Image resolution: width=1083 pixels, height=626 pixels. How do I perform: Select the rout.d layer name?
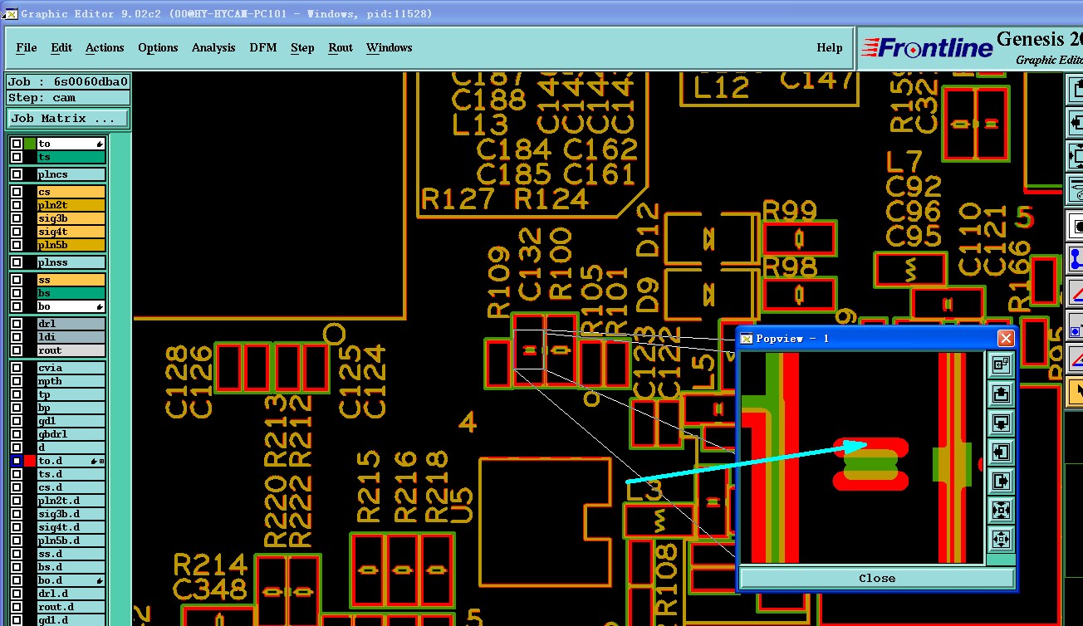(71, 607)
